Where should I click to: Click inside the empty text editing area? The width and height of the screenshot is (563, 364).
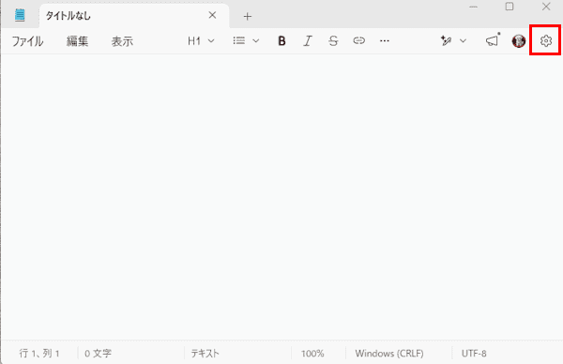point(281,197)
